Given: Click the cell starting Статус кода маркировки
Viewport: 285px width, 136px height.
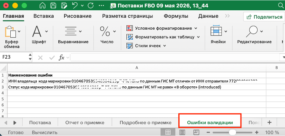Looking at the screenshot, I should tap(137, 87).
